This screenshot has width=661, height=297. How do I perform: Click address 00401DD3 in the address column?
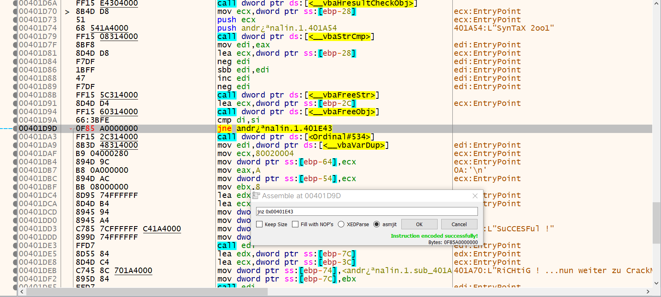pos(38,229)
